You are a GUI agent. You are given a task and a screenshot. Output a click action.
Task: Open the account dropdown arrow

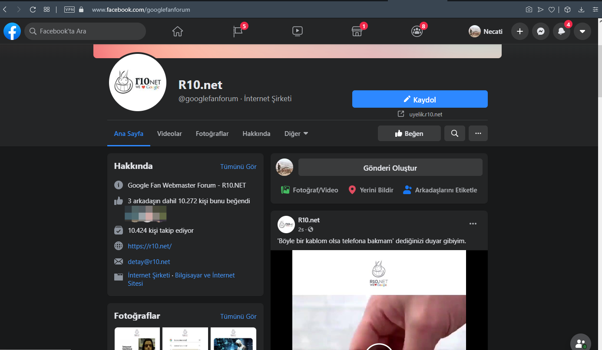click(582, 31)
